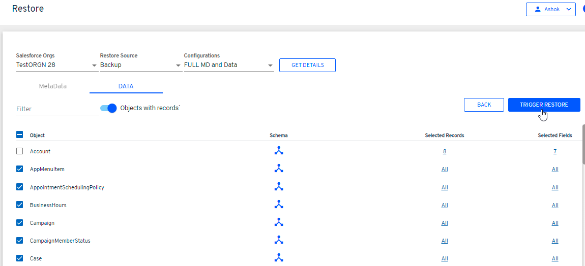Image resolution: width=585 pixels, height=266 pixels.
Task: Select the DATA tab
Action: tap(126, 86)
